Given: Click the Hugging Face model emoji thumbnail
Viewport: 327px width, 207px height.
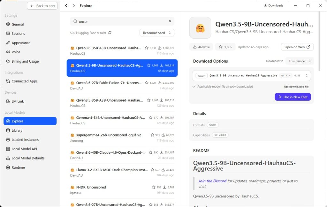Looking at the screenshot, I should coord(200,28).
